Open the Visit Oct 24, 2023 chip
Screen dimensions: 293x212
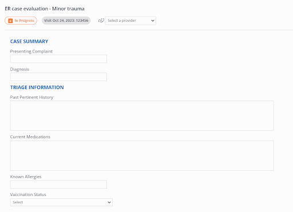[66, 21]
